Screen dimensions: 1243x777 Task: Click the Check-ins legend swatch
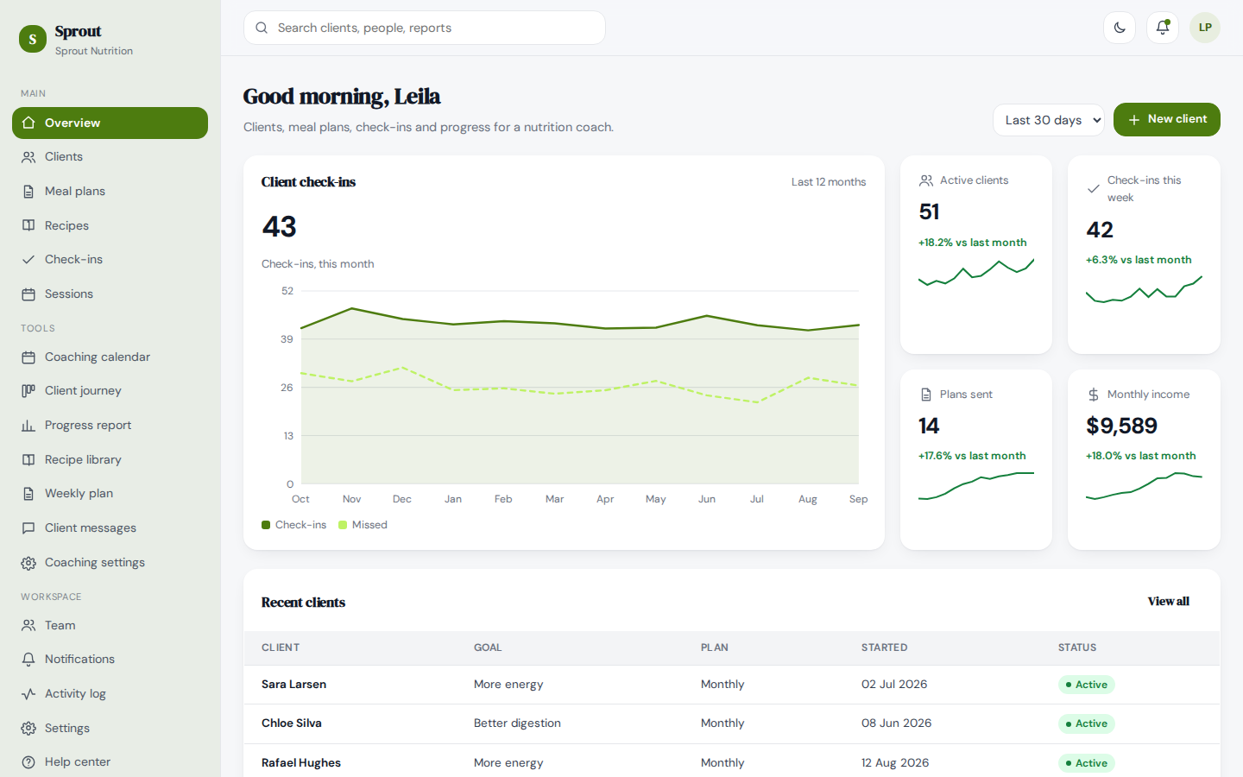point(266,525)
